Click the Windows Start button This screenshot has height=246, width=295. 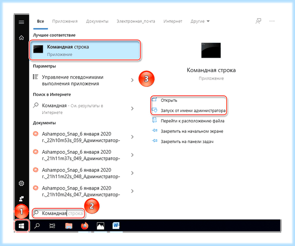tap(22, 226)
